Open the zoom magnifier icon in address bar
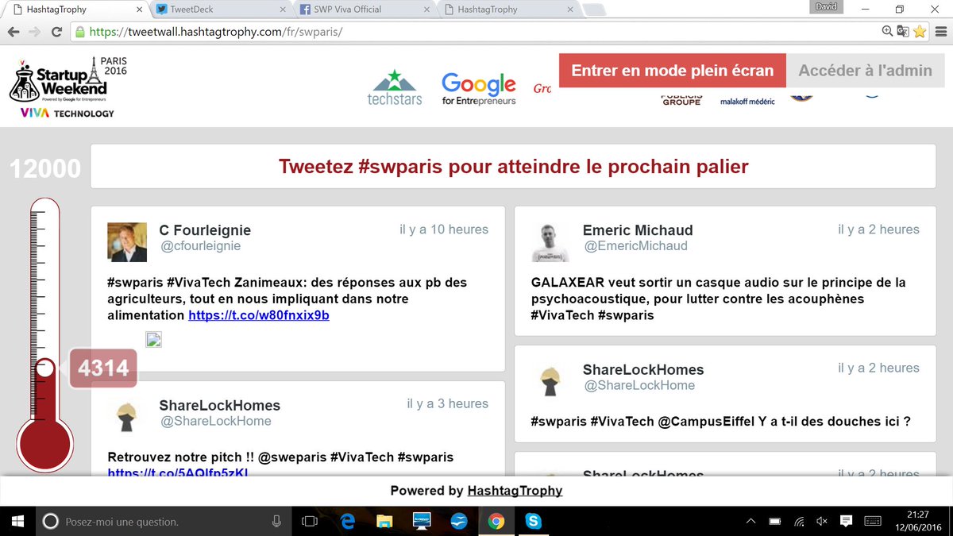 (x=887, y=32)
